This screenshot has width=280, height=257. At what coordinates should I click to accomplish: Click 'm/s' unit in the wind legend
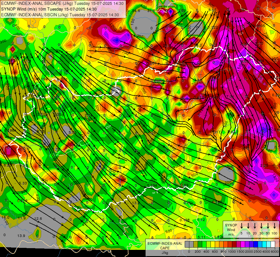pos(231,234)
